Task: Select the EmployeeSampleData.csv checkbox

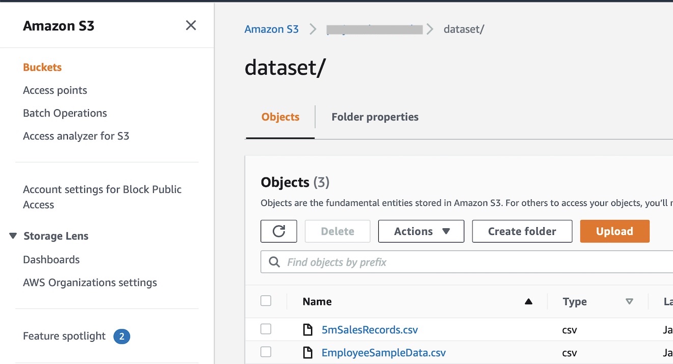Action: click(266, 352)
